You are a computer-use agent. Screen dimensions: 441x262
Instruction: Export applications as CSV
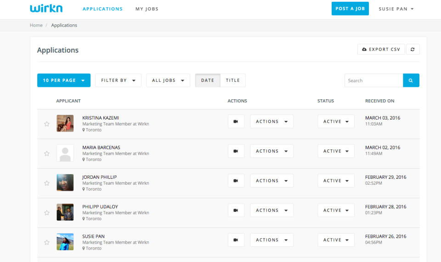click(381, 50)
